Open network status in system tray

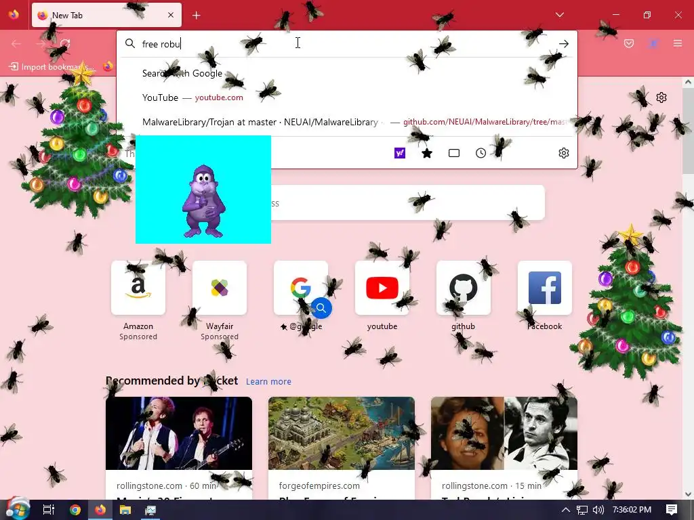pyautogui.click(x=582, y=510)
